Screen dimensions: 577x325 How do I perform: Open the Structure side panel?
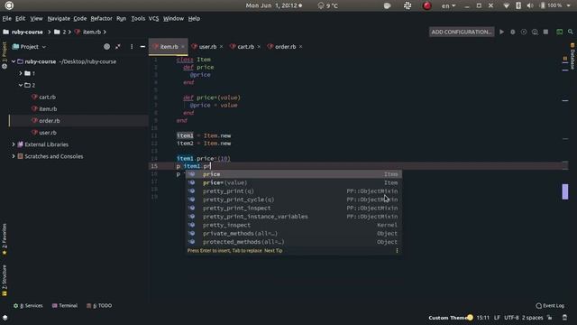pos(5,281)
